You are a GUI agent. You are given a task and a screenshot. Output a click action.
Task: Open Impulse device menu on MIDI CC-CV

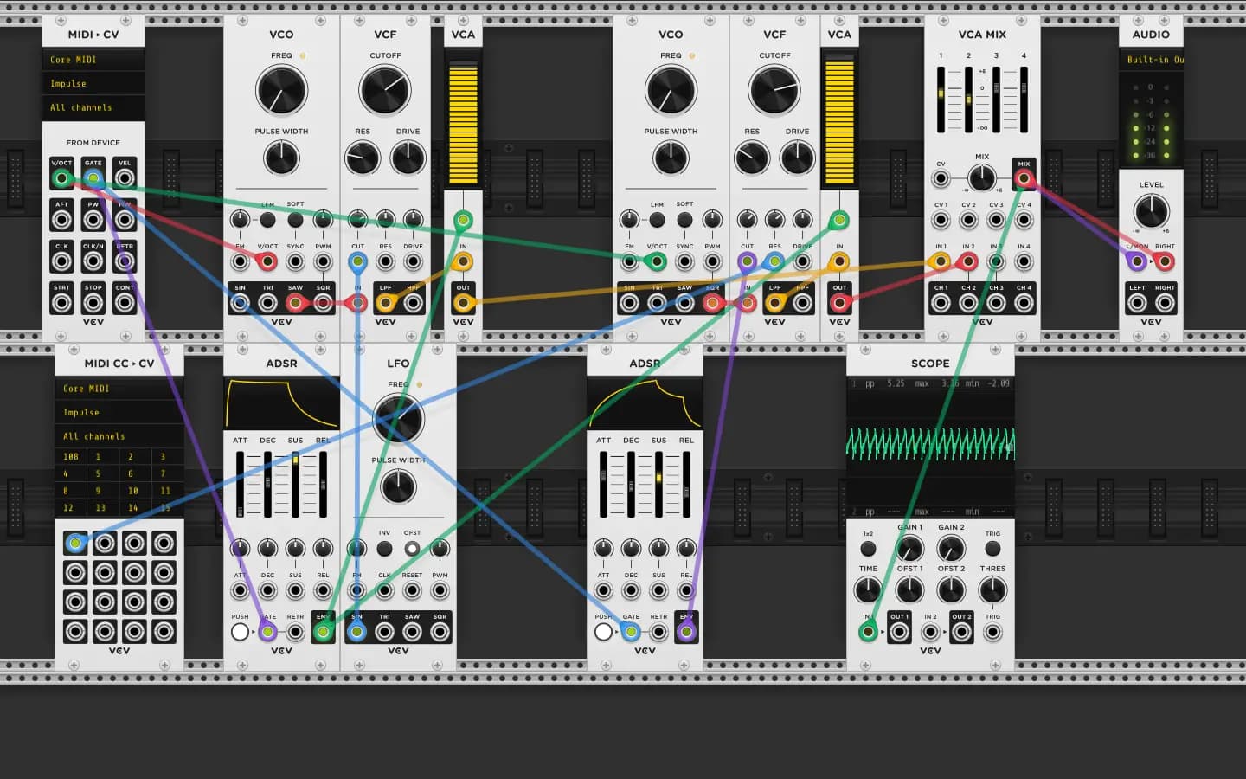pyautogui.click(x=119, y=413)
